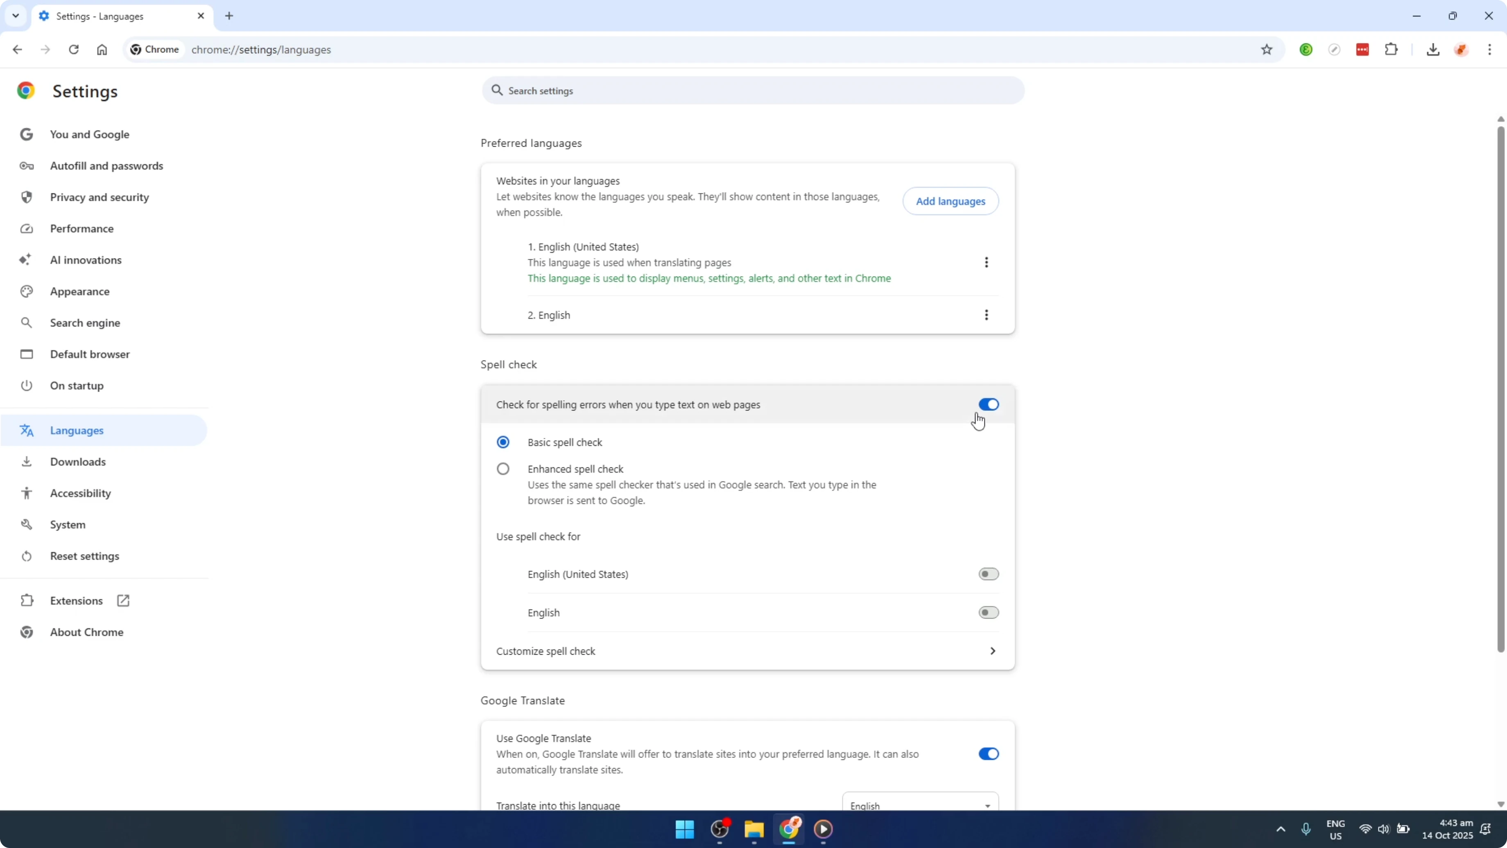Click the address bar URL

(x=261, y=50)
